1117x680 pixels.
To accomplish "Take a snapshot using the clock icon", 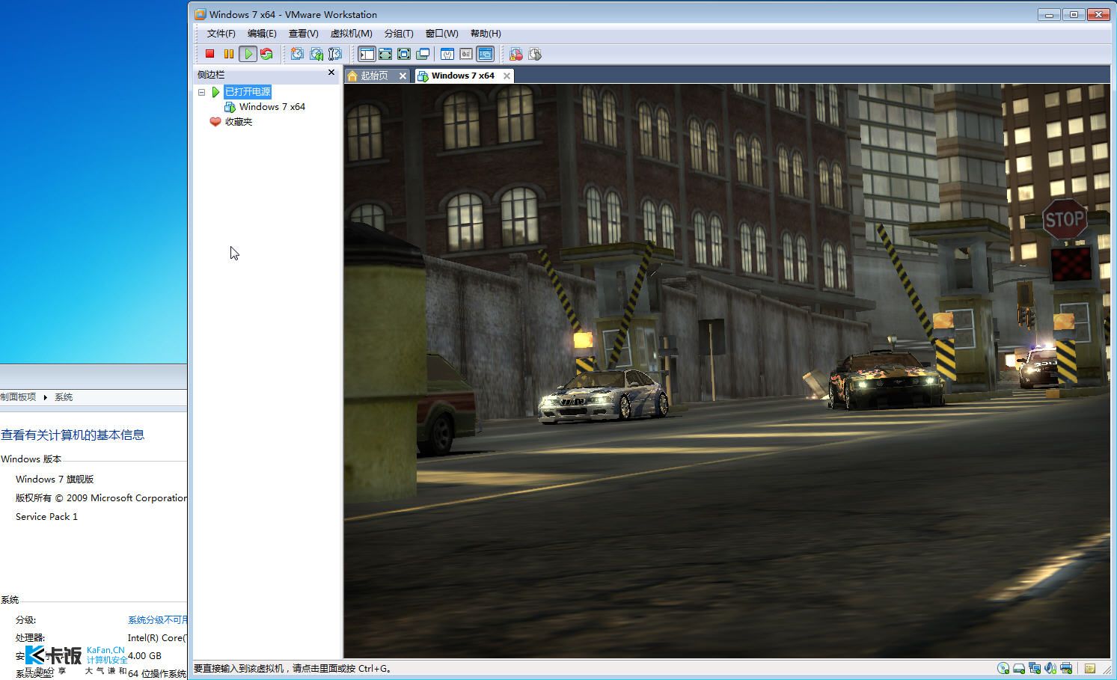I will point(297,54).
